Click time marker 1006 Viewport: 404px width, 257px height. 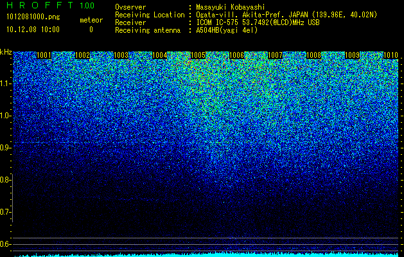click(x=236, y=55)
